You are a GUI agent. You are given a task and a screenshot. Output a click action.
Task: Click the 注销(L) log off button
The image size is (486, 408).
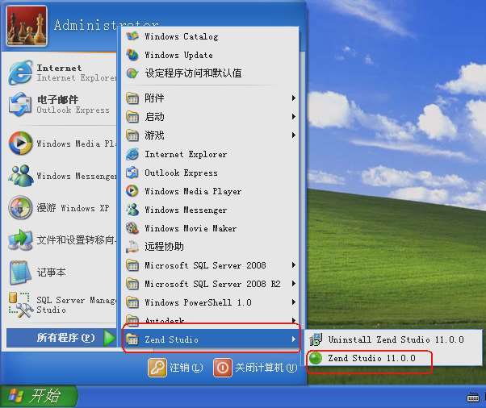176,368
